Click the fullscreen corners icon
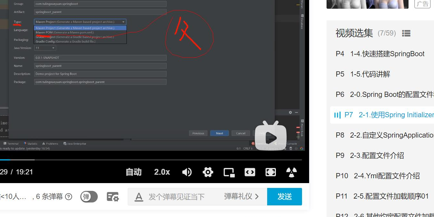 271,172
